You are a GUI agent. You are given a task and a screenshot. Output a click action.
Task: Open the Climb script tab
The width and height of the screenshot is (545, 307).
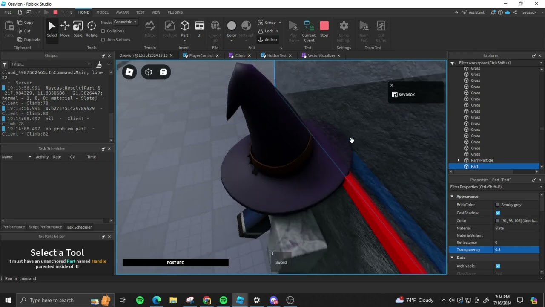240,55
